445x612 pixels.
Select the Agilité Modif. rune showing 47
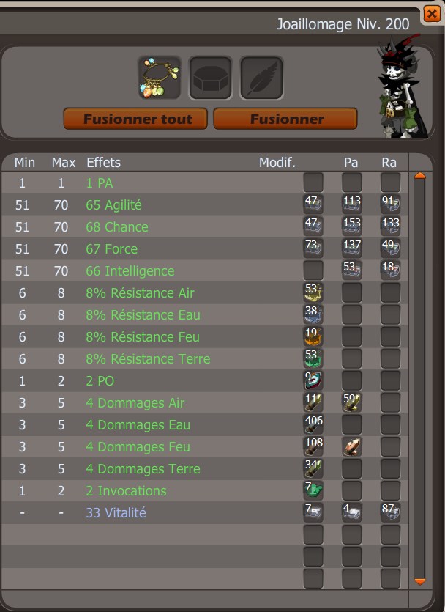point(313,204)
